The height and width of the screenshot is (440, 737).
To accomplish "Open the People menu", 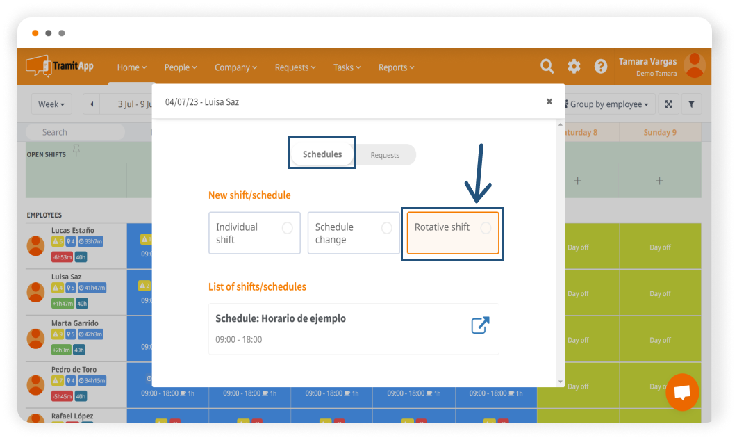I will (x=180, y=67).
